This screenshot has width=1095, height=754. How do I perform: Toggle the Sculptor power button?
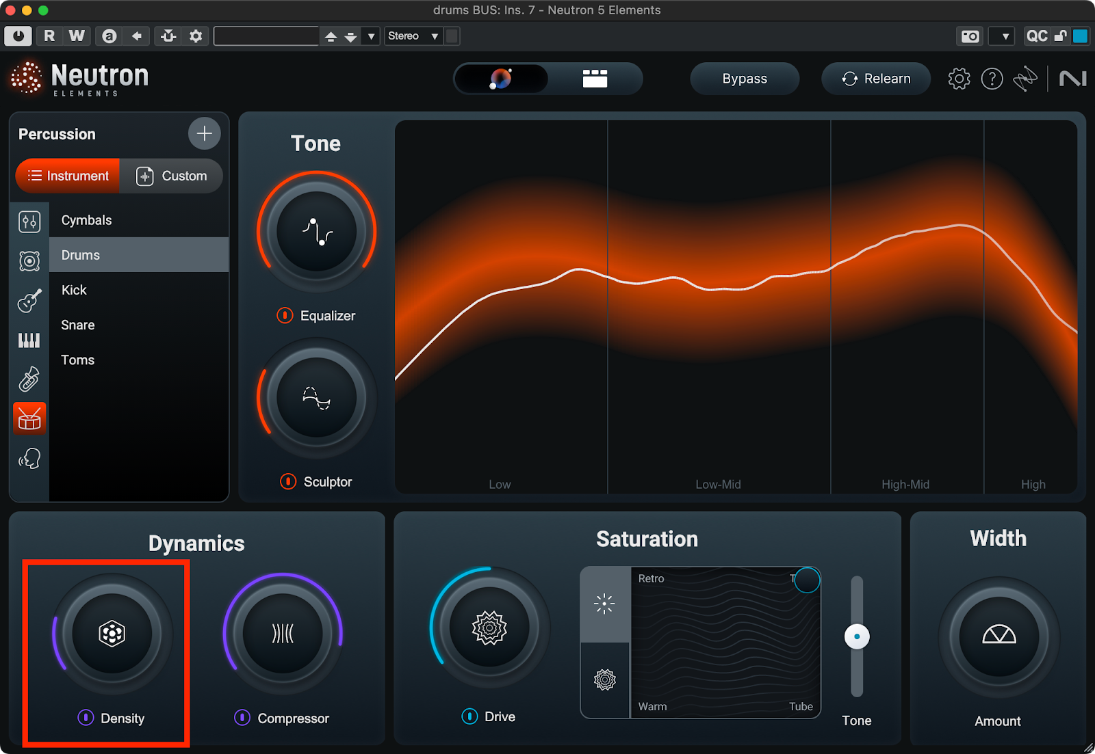[288, 481]
